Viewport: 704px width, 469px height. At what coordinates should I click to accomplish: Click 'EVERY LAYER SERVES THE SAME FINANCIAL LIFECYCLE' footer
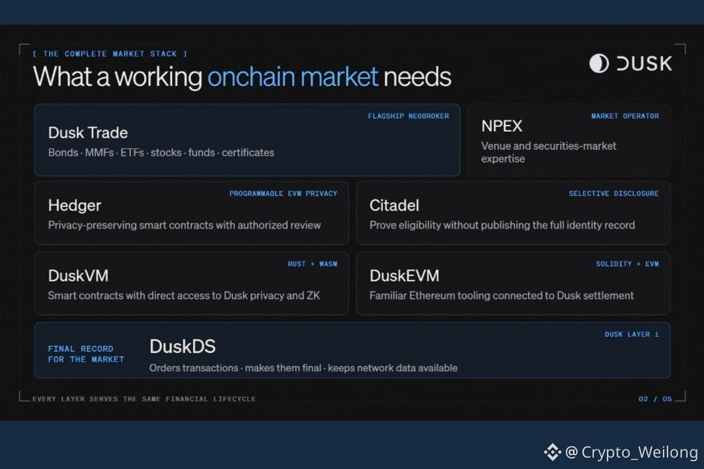coord(143,399)
